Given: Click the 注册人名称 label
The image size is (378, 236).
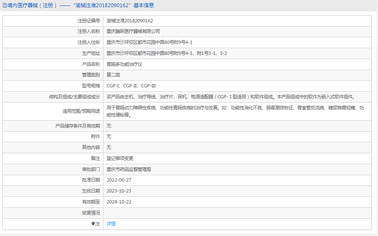Looking at the screenshot, I should [x=88, y=31].
